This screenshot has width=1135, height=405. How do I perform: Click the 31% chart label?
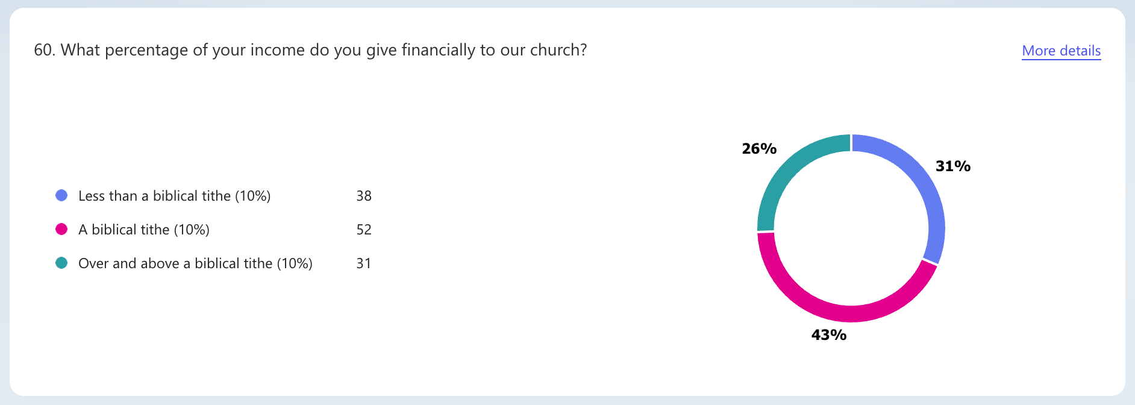[x=952, y=166]
